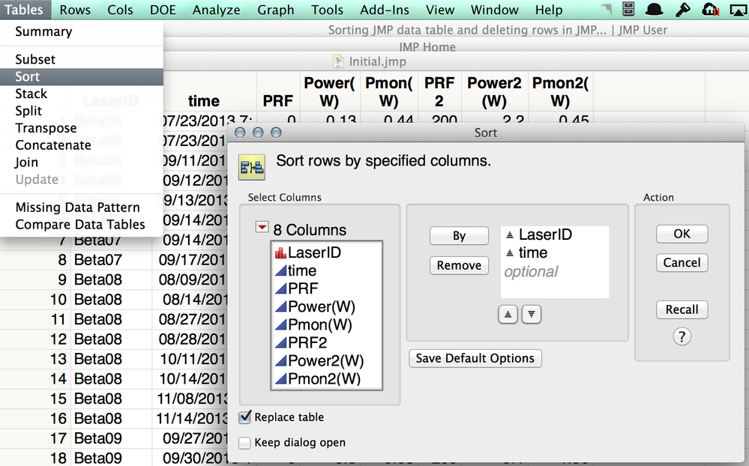Select the LaserID column with red bar icon
This screenshot has height=466, width=749.
(308, 252)
